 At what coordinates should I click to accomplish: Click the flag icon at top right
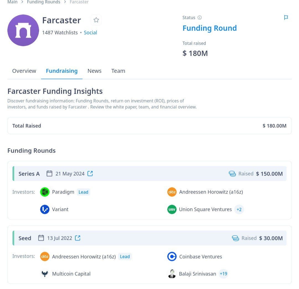tap(286, 17)
